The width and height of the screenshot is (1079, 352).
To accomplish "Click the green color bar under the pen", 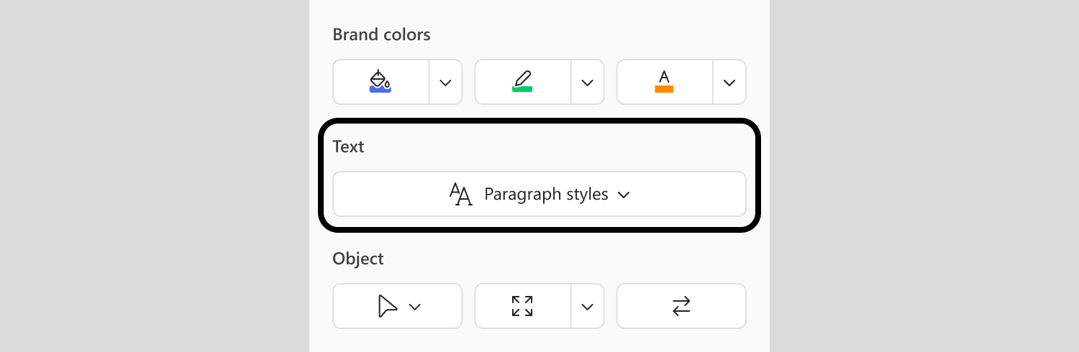I will (522, 88).
